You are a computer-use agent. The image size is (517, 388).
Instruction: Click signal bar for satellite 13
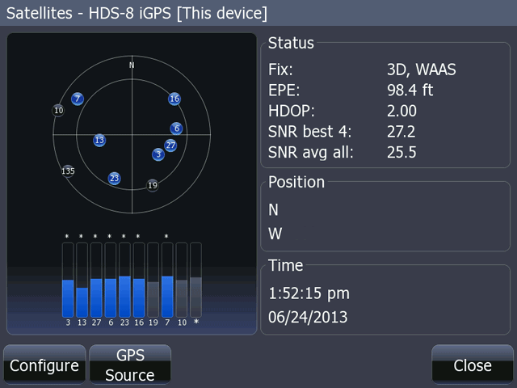point(82,280)
